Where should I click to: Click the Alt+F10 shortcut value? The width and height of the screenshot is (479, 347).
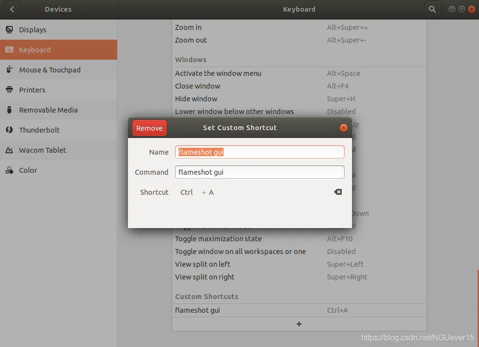tap(340, 239)
